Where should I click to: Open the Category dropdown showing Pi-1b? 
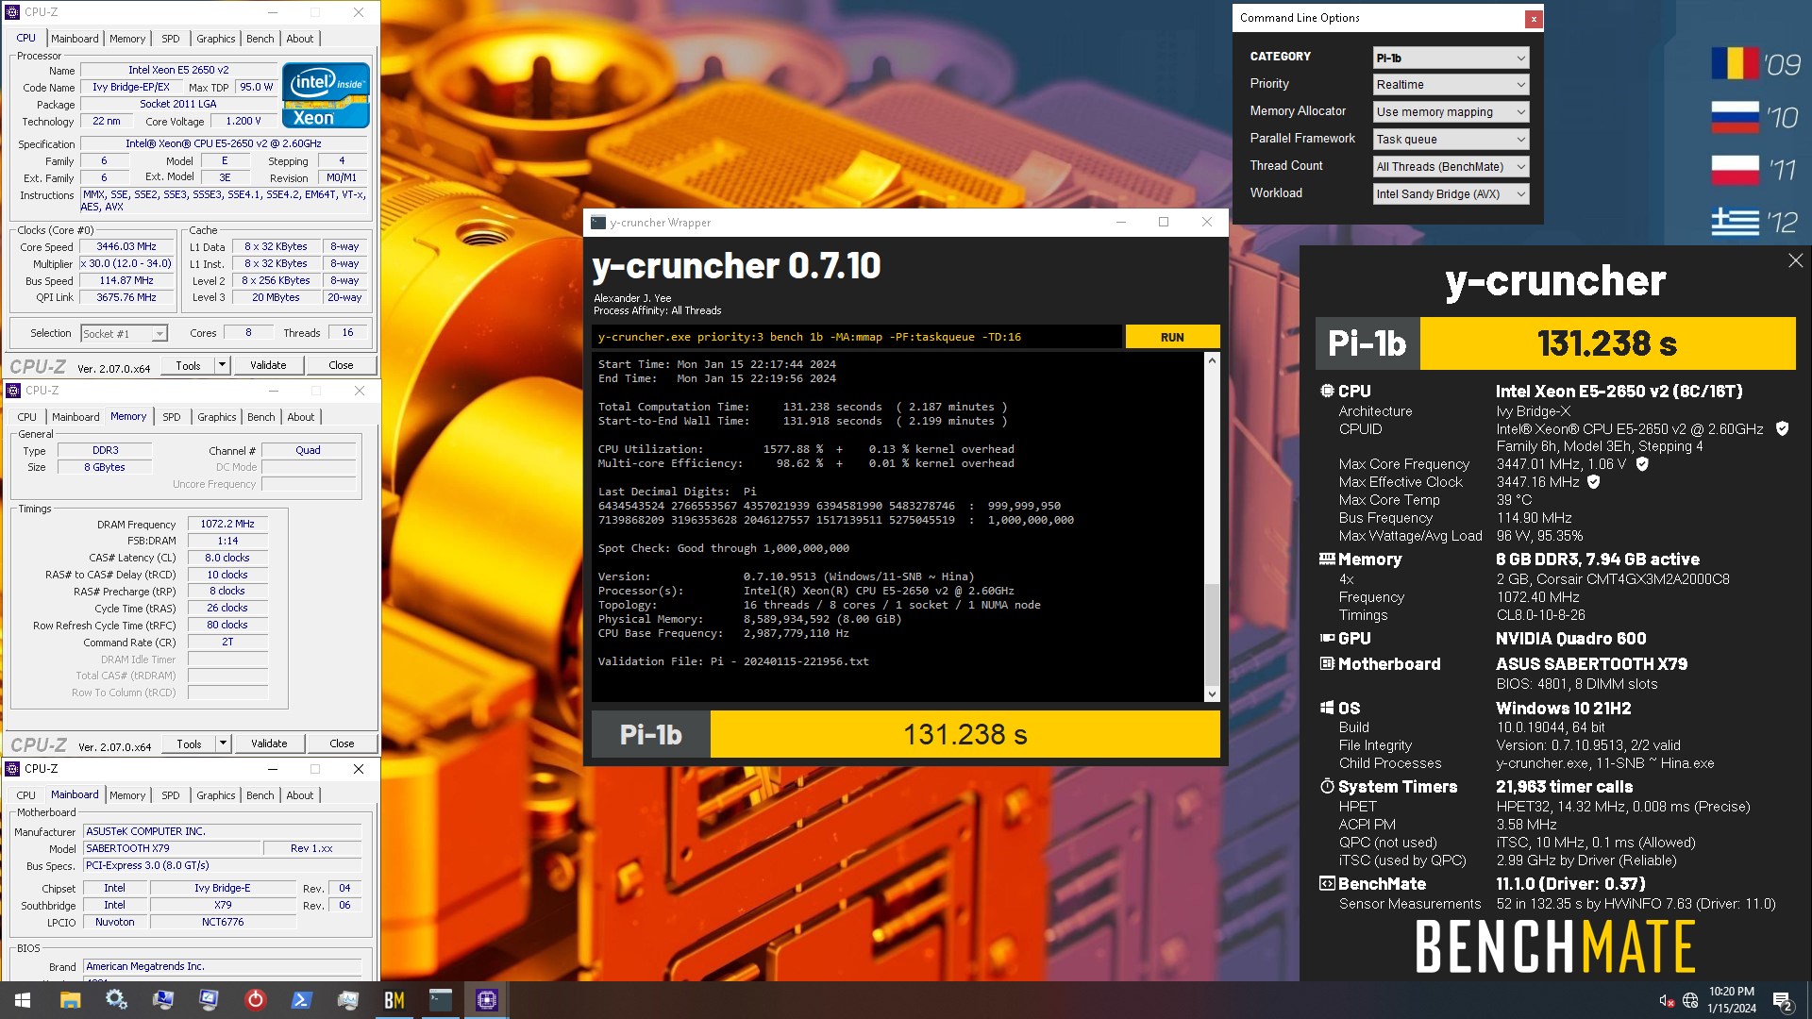[1451, 58]
